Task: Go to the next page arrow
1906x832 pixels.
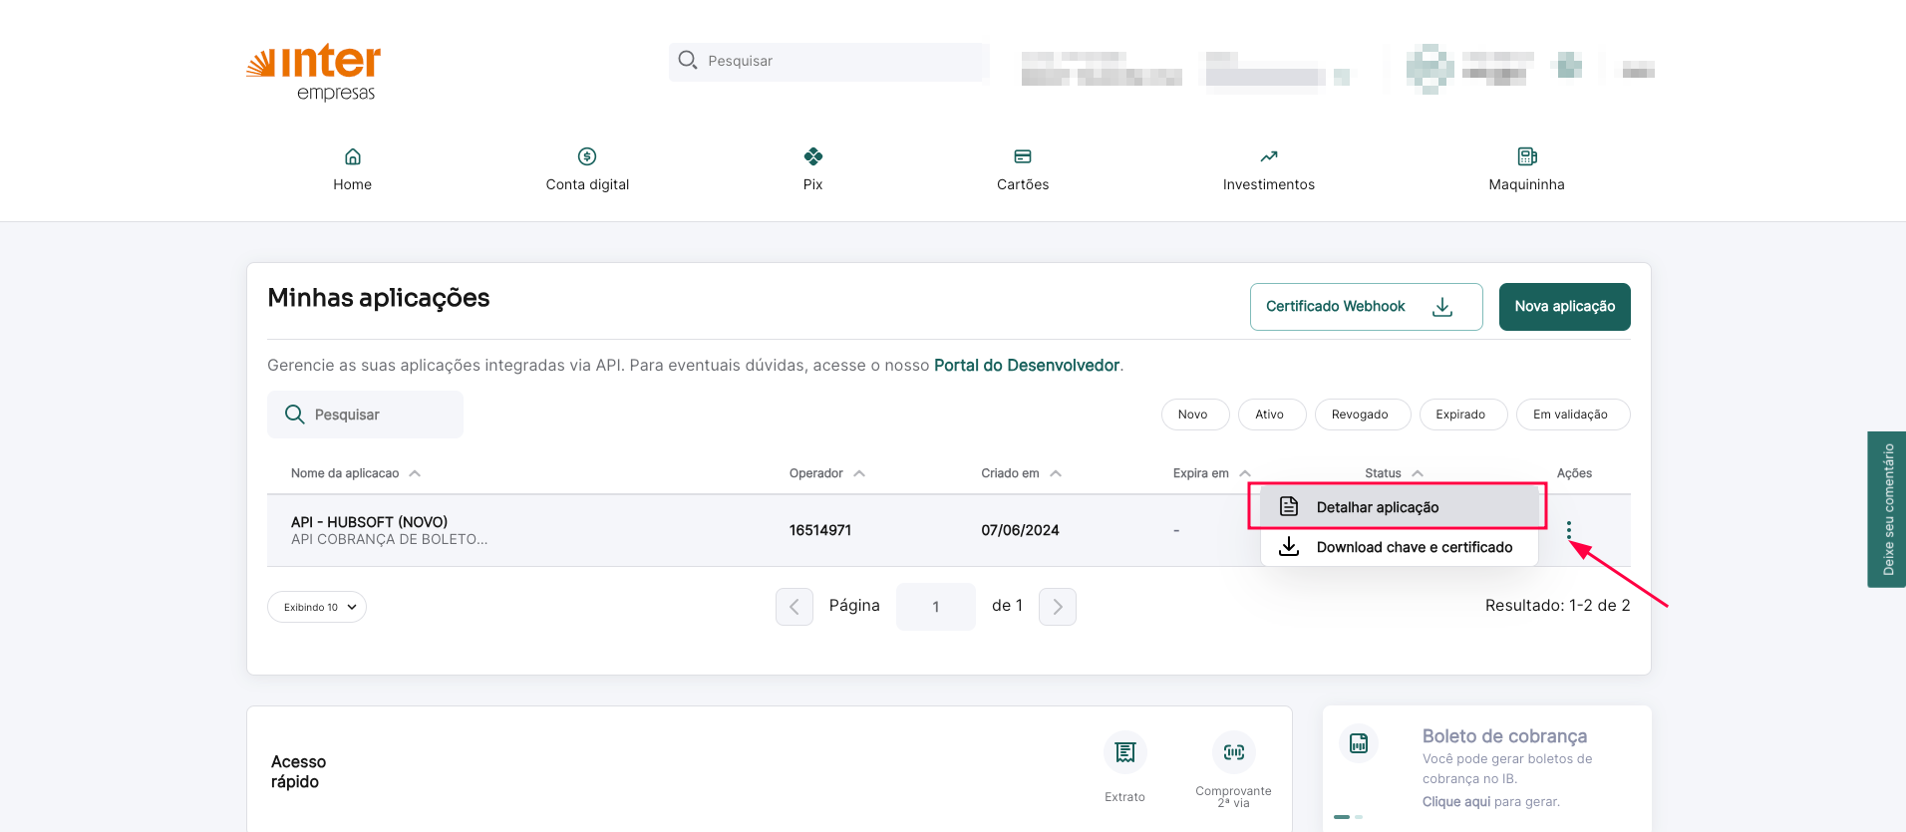Action: pos(1058,607)
